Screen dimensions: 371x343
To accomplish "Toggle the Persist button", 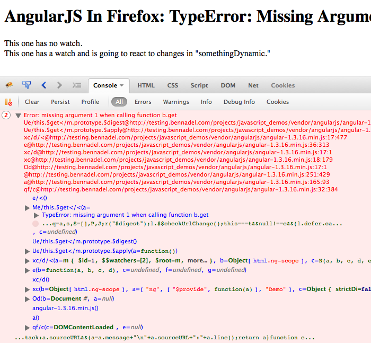I will pyautogui.click(x=60, y=102).
